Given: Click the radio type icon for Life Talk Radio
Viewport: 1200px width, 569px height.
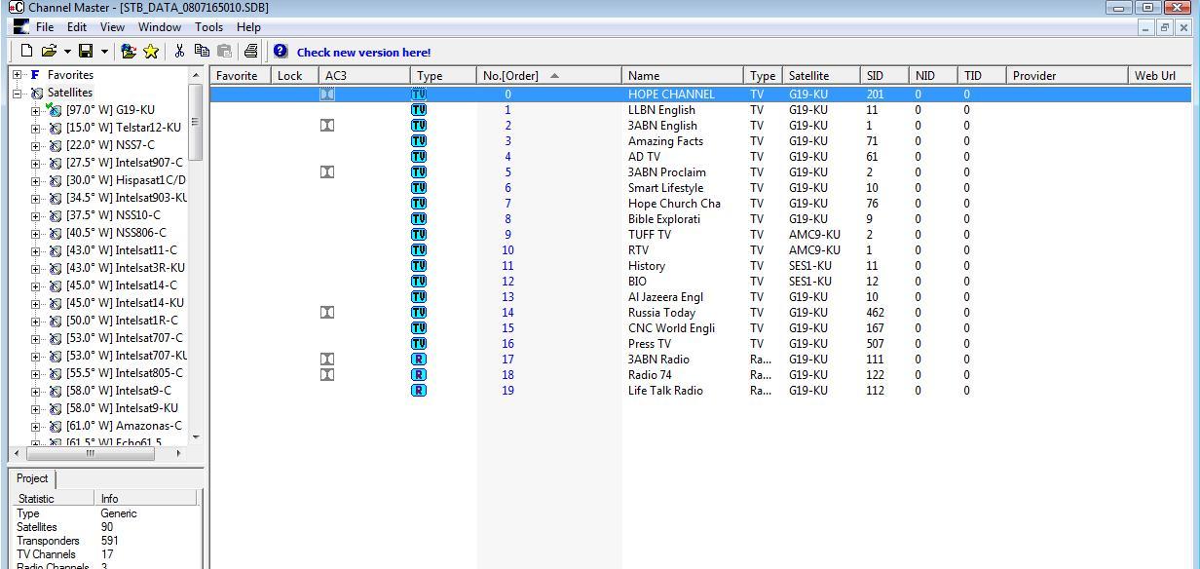Looking at the screenshot, I should pyautogui.click(x=419, y=391).
